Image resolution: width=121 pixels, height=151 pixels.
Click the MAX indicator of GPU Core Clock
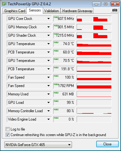click(56, 17)
